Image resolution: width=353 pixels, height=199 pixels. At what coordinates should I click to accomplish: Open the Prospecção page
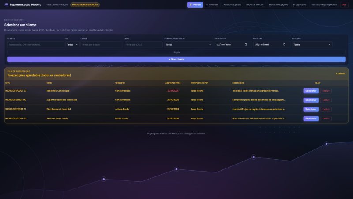click(300, 4)
